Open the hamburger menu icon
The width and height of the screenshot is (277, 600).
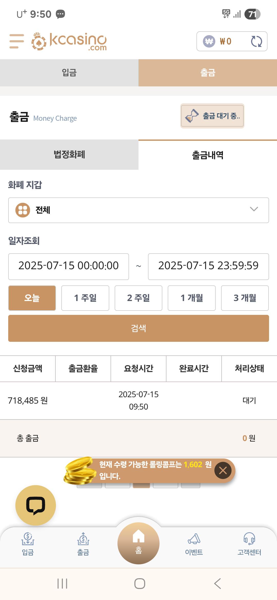(17, 41)
